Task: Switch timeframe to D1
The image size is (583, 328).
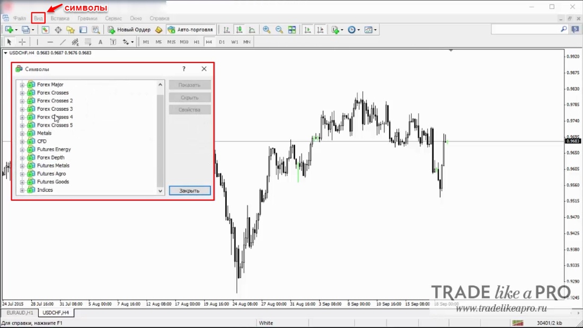Action: point(222,42)
